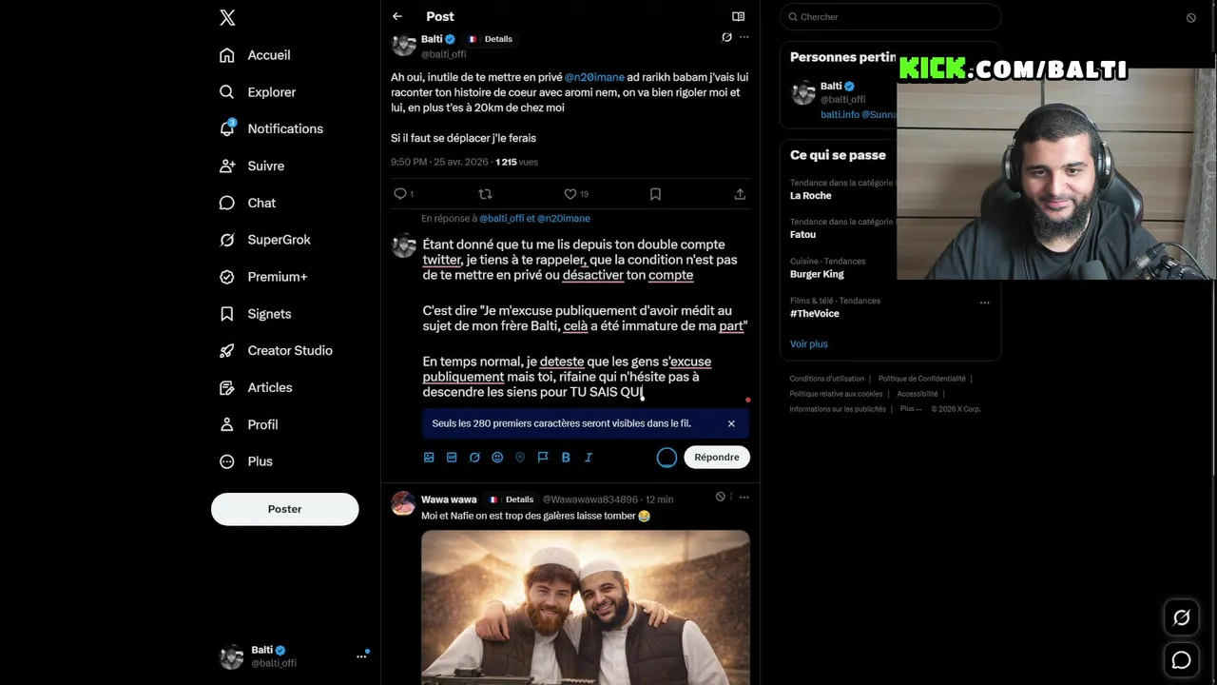The height and width of the screenshot is (685, 1217).
Task: Toggle italic formatting in reply
Action: [x=589, y=458]
